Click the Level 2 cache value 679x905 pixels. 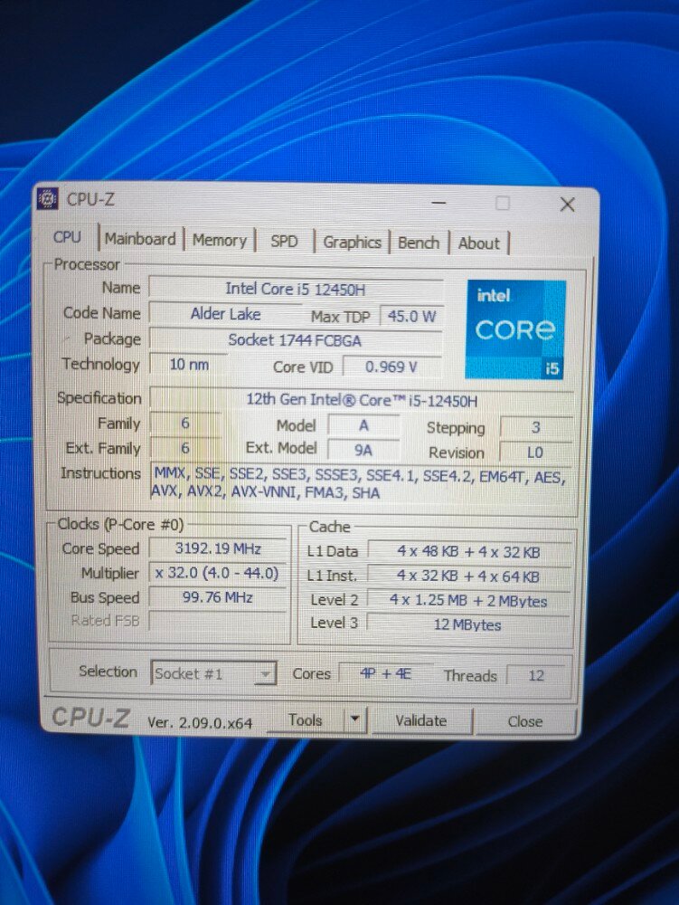coord(469,600)
